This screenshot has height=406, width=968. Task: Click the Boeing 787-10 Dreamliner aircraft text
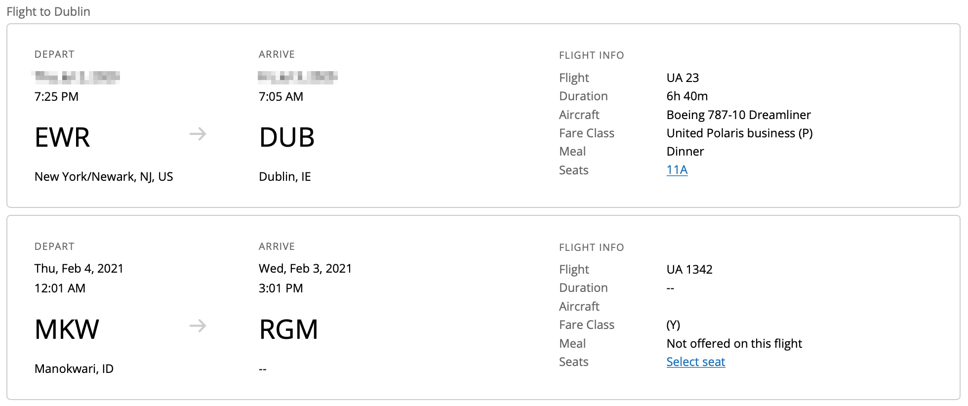click(x=738, y=115)
